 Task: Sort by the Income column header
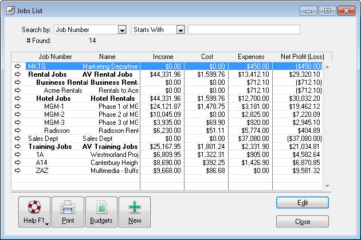163,57
